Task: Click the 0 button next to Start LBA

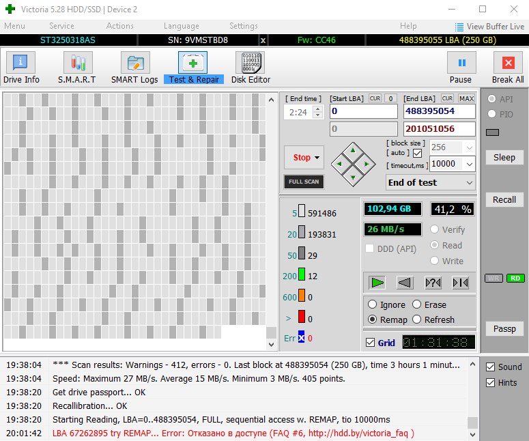Action: pos(390,98)
